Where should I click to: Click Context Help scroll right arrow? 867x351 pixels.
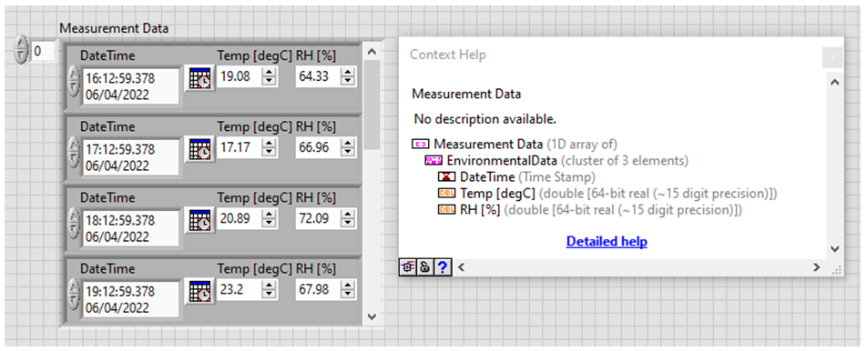pyautogui.click(x=816, y=267)
